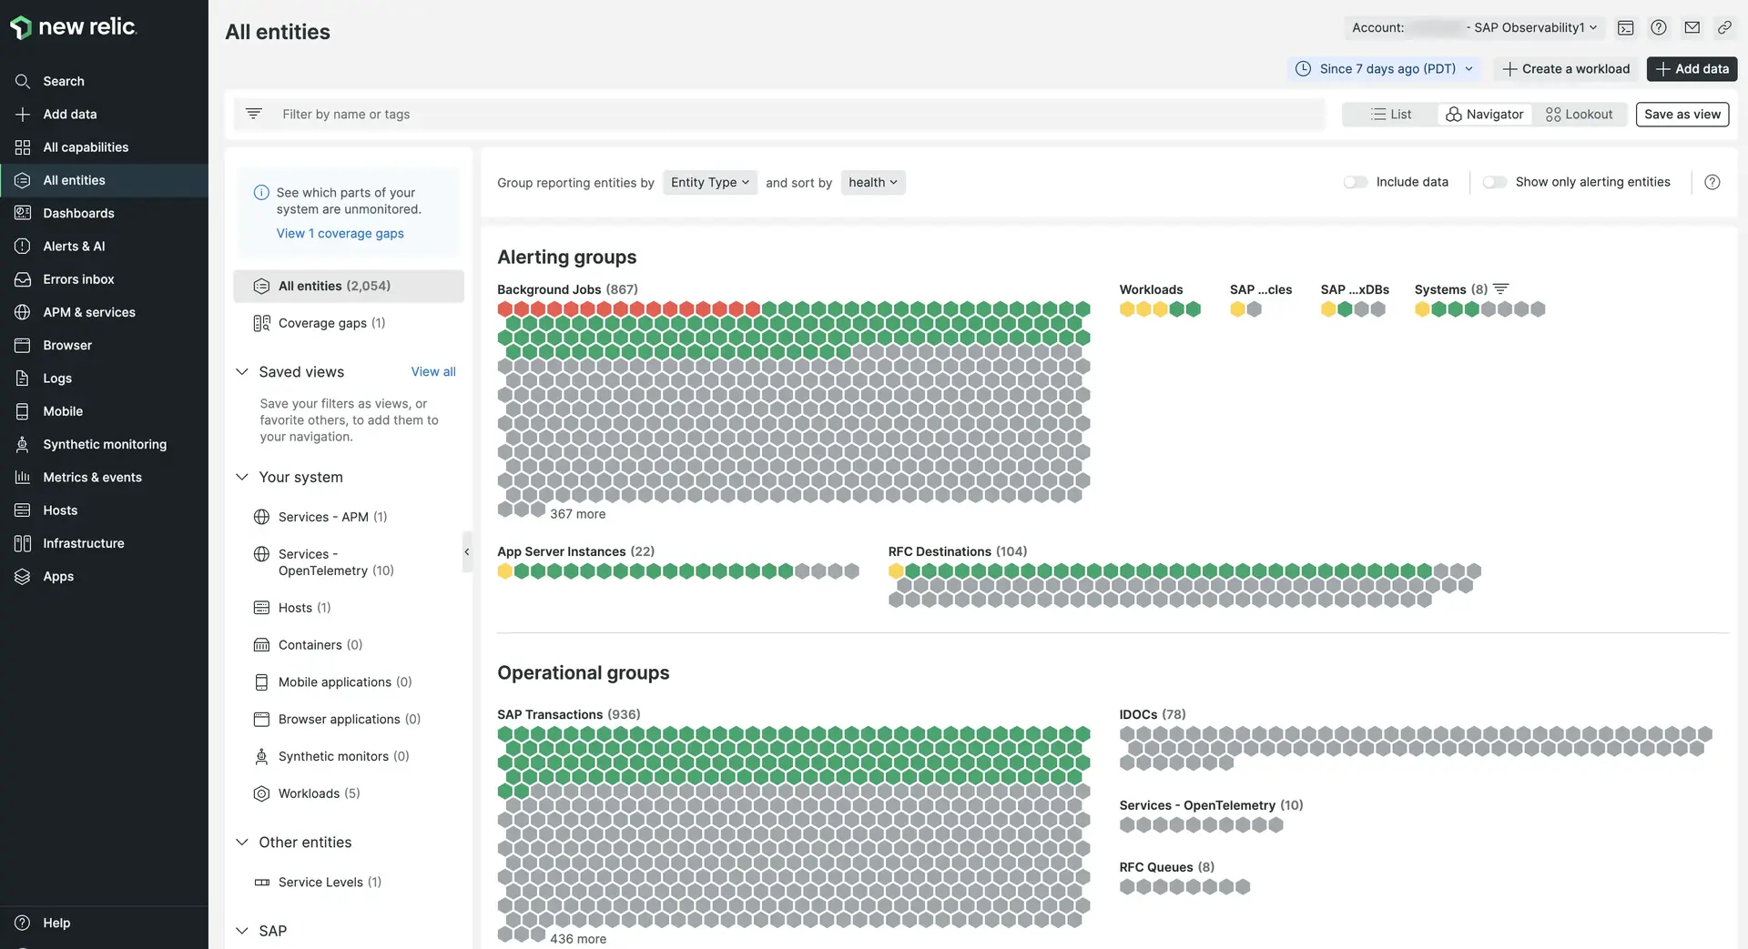This screenshot has width=1748, height=949.
Task: Collapse the Saved views section
Action: pos(241,371)
